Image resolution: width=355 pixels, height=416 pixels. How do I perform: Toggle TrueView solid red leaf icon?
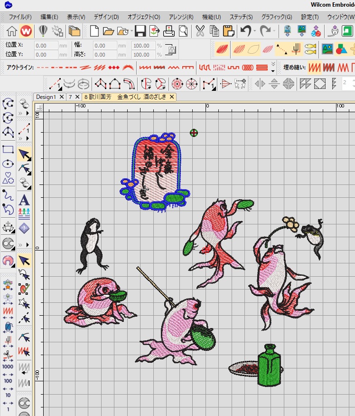[x=222, y=49]
